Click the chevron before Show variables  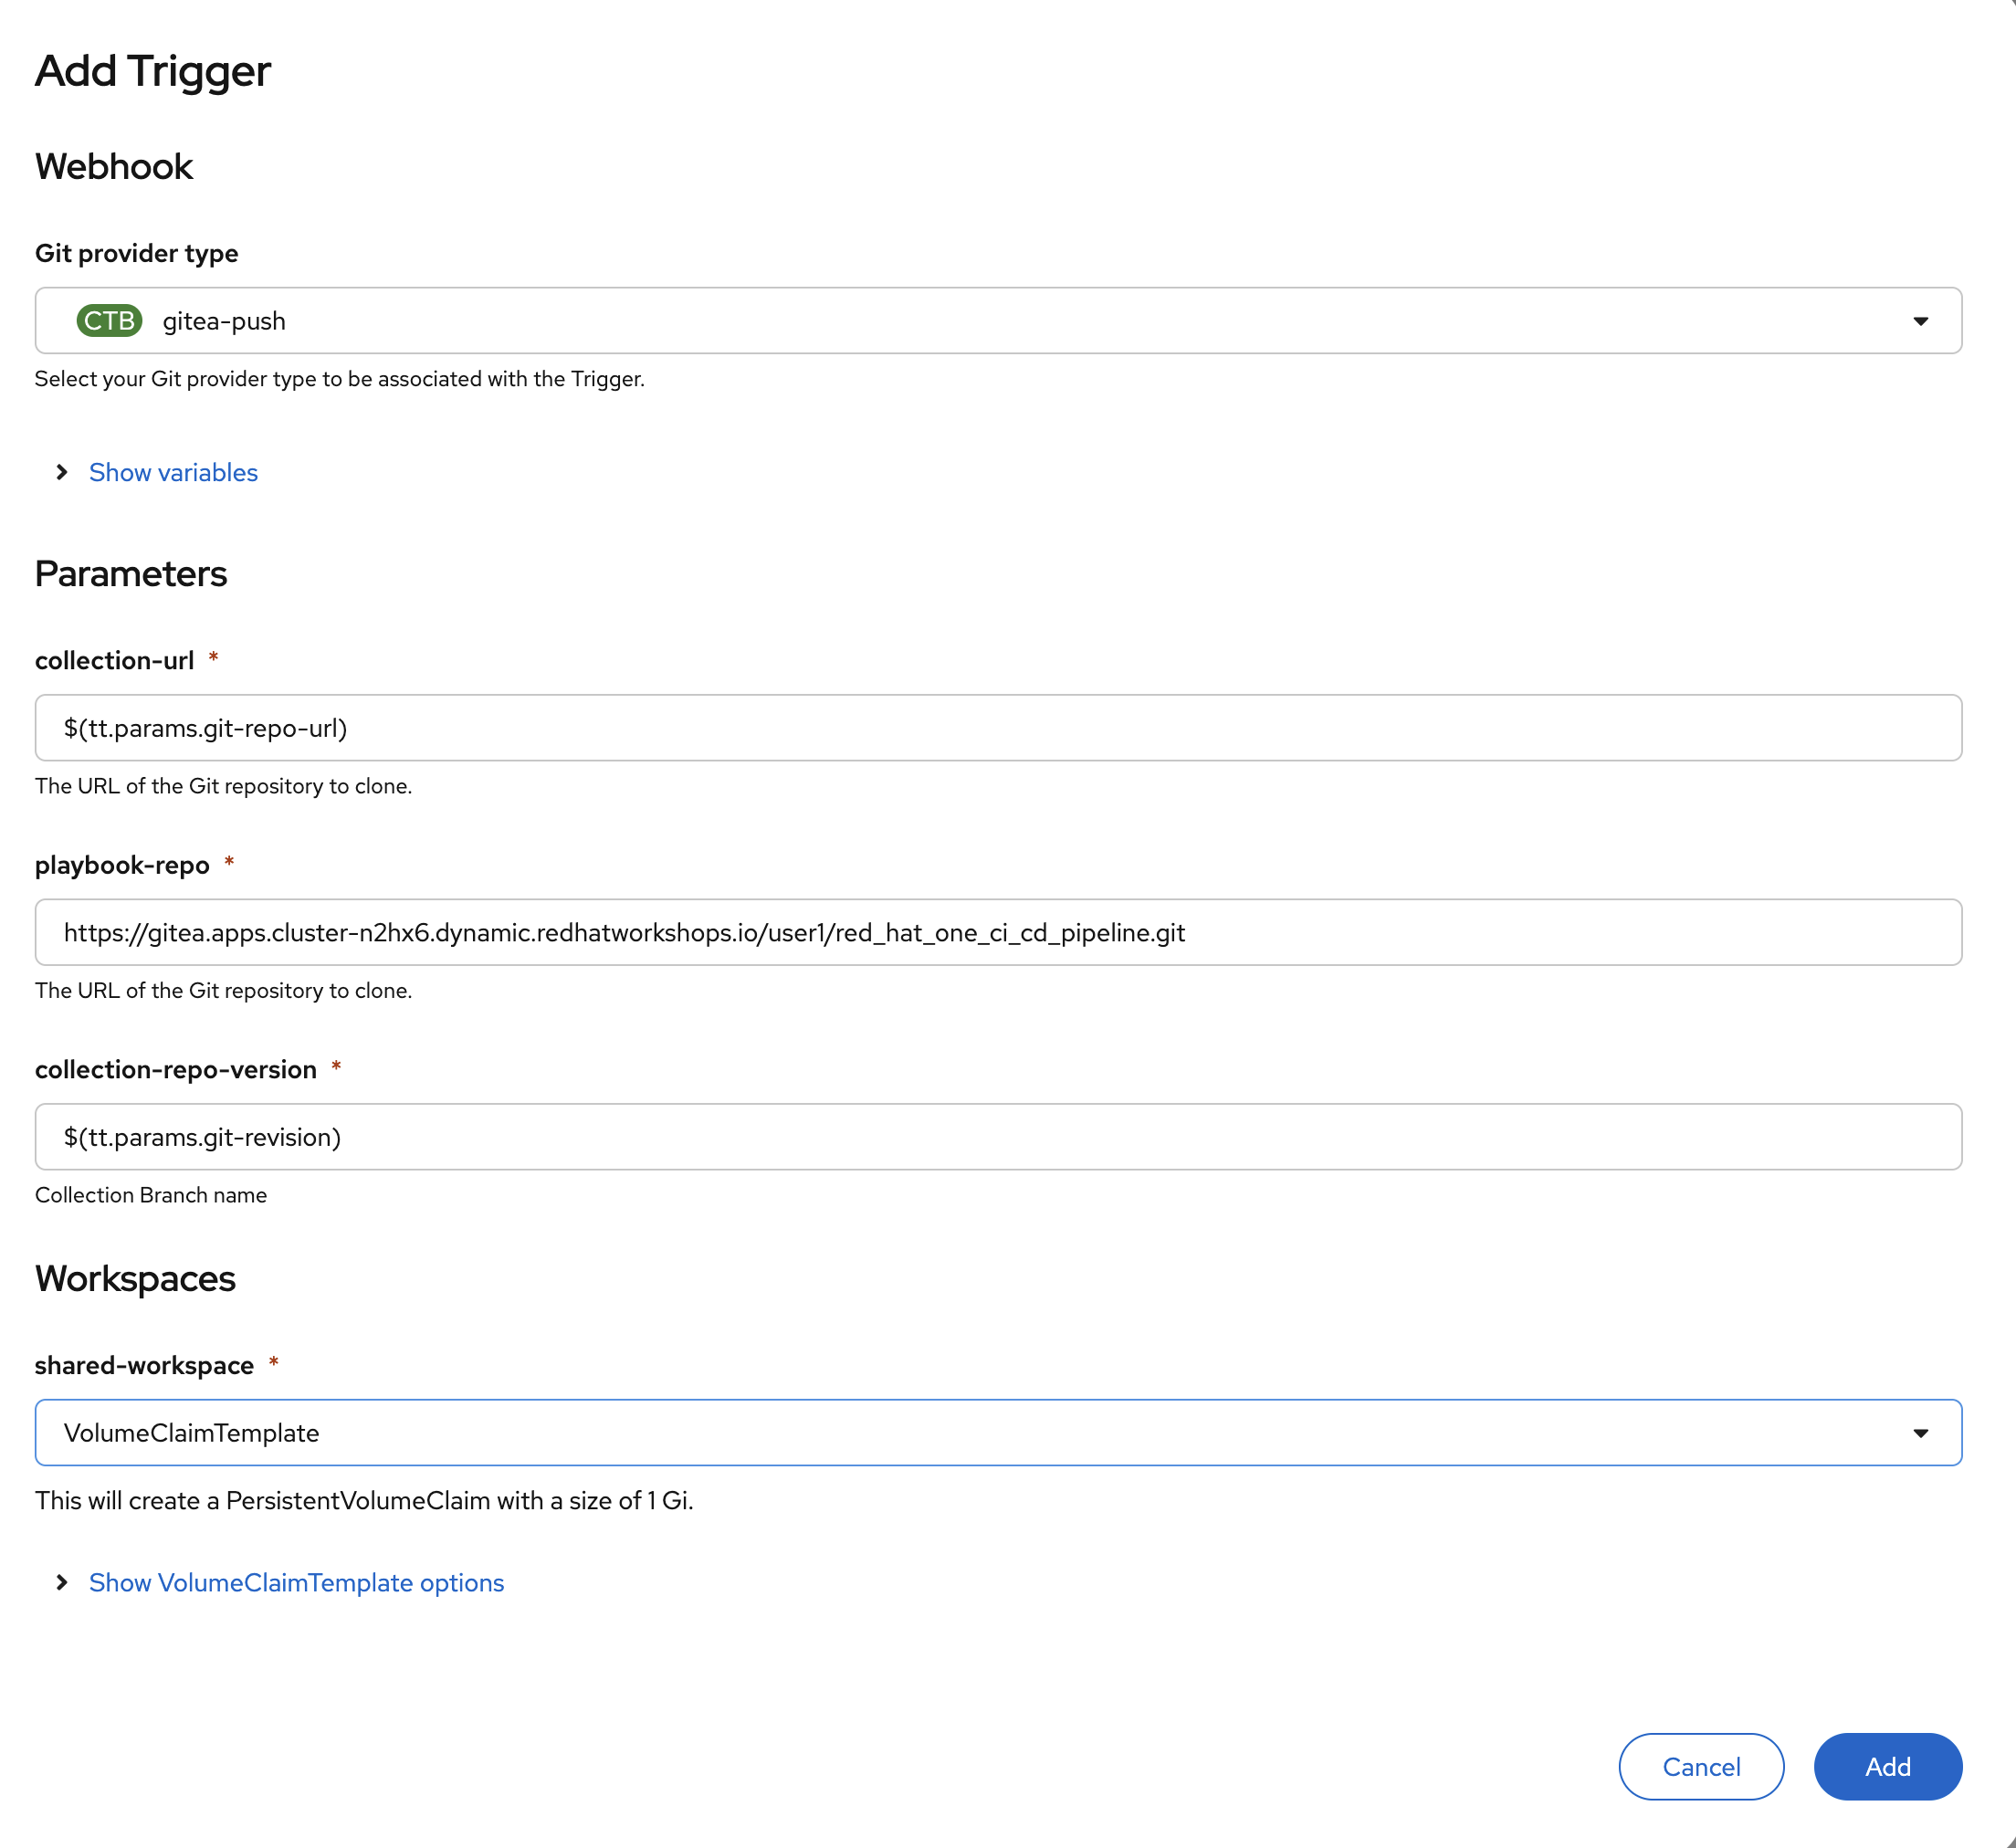(61, 472)
